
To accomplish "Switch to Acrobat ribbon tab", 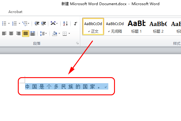I will (15, 12).
